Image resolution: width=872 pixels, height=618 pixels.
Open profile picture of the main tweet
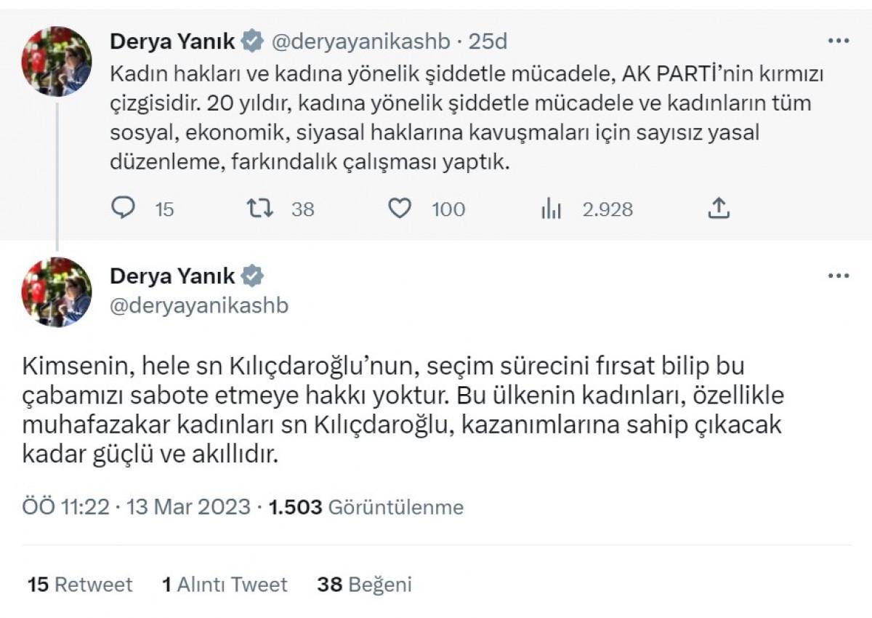[x=57, y=292]
